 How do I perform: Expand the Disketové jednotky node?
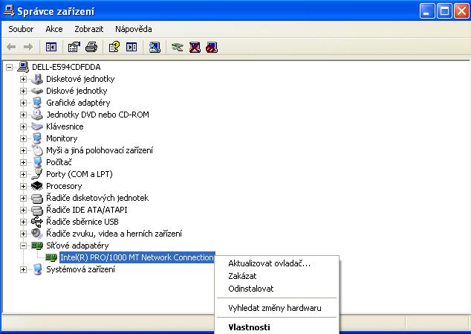(23, 79)
